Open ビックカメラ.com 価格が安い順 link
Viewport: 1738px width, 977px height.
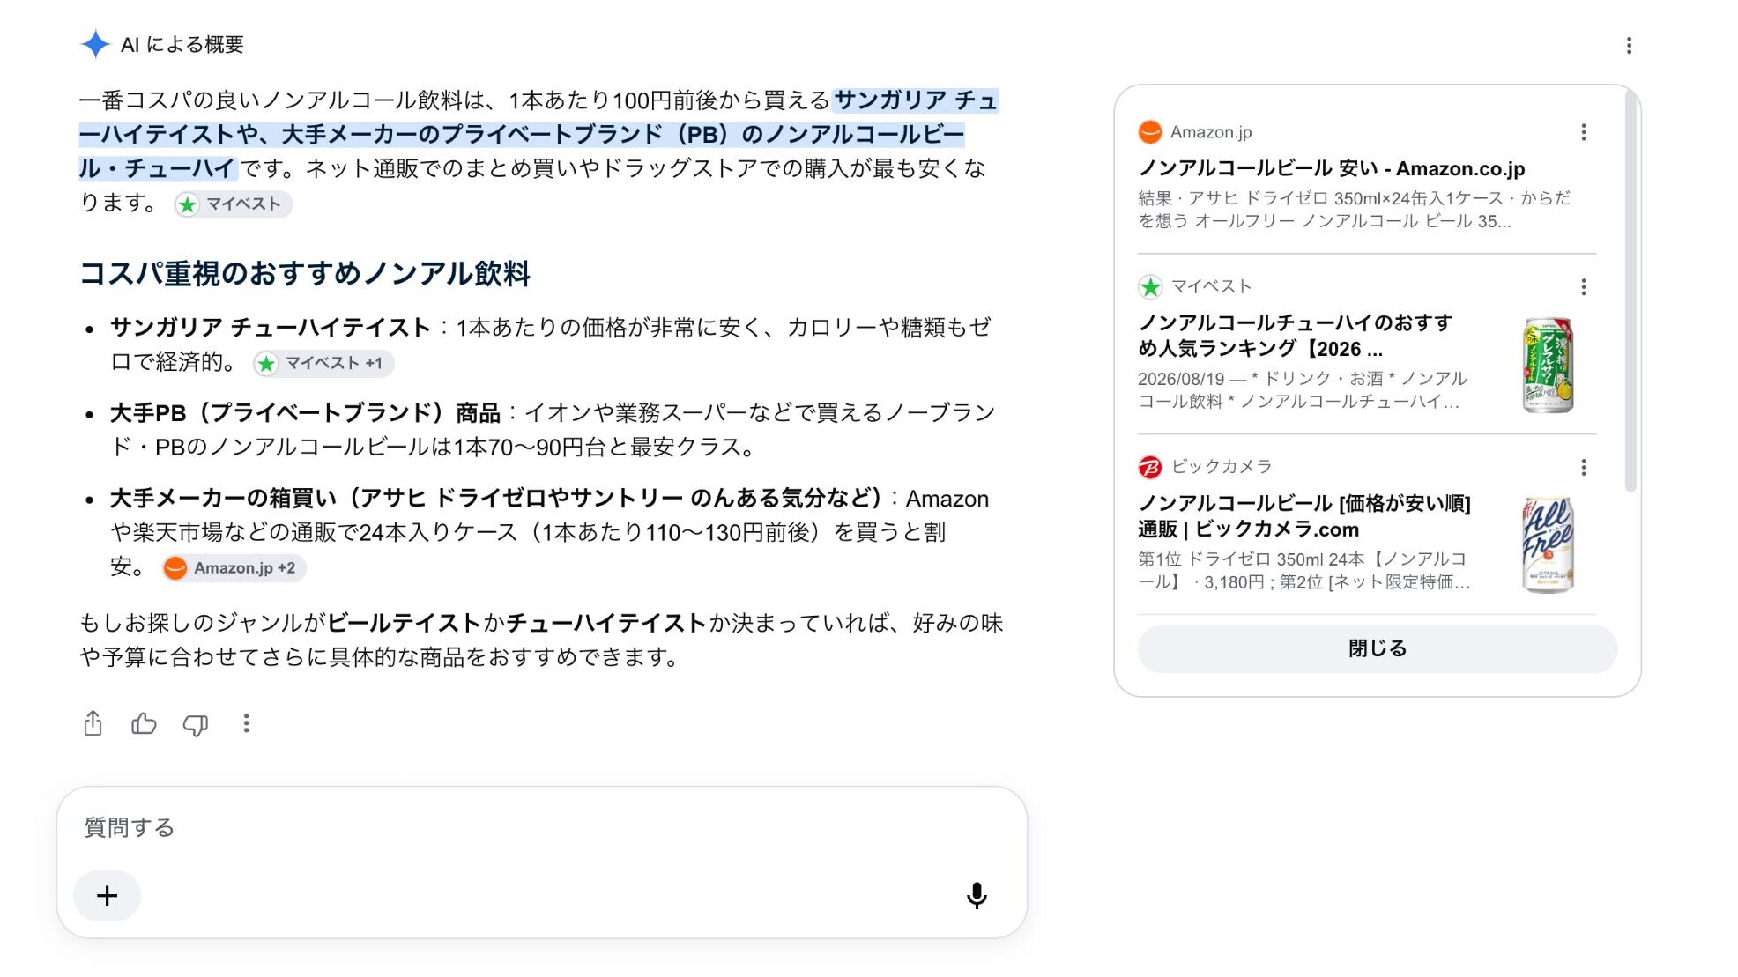[x=1304, y=516]
